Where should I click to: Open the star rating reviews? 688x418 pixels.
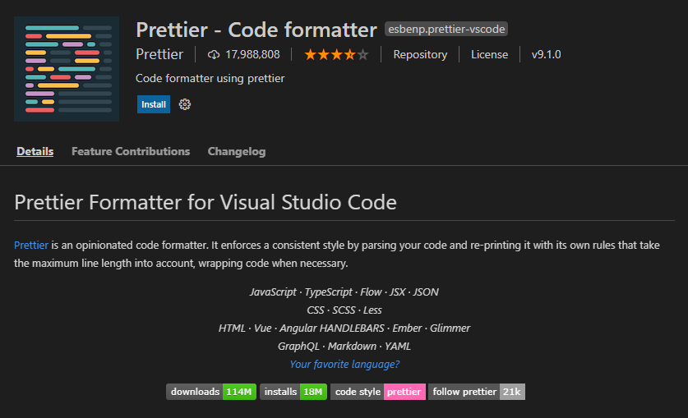click(336, 55)
